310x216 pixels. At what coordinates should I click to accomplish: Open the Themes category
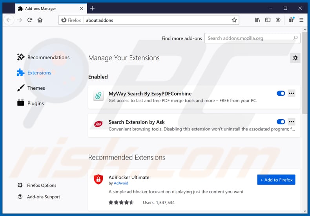pyautogui.click(x=31, y=88)
